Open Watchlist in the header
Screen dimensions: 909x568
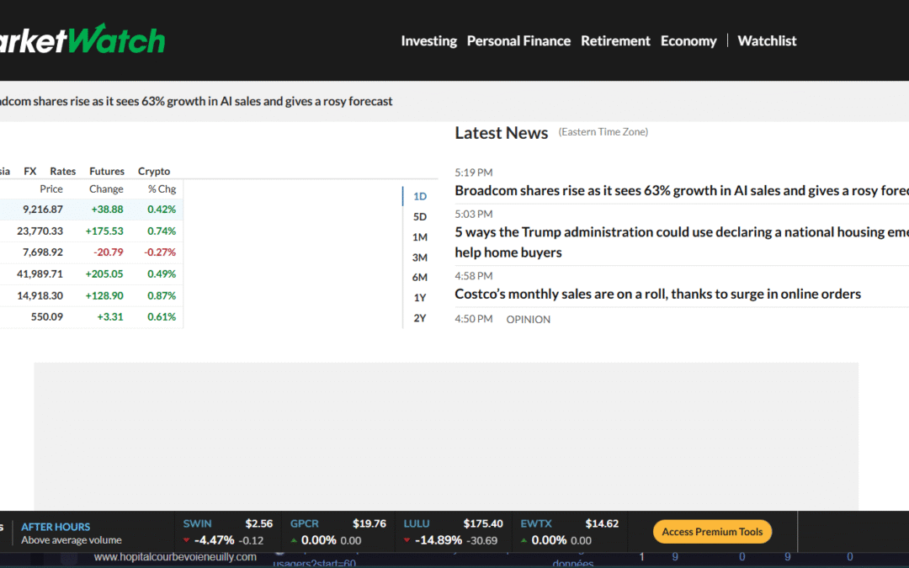[x=767, y=40]
